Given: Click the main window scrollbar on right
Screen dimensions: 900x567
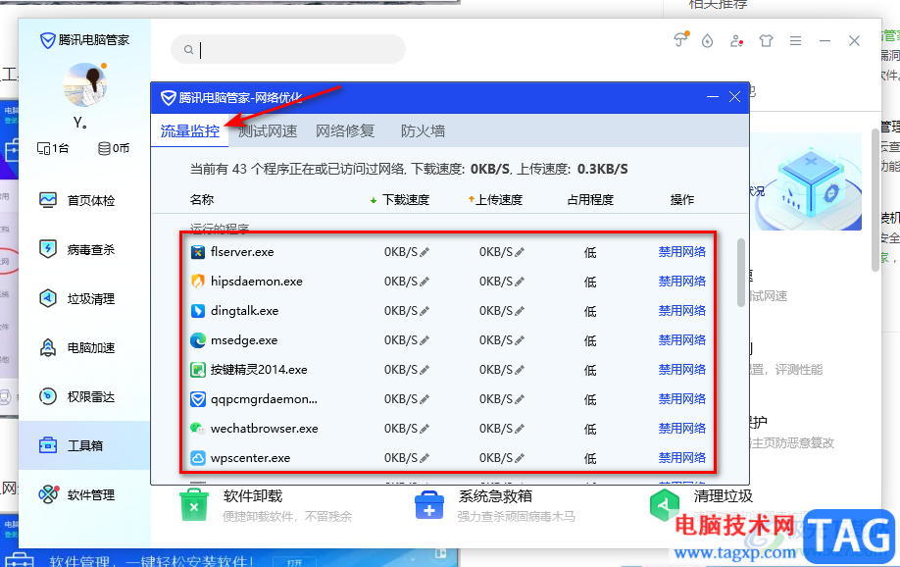Looking at the screenshot, I should (x=875, y=200).
